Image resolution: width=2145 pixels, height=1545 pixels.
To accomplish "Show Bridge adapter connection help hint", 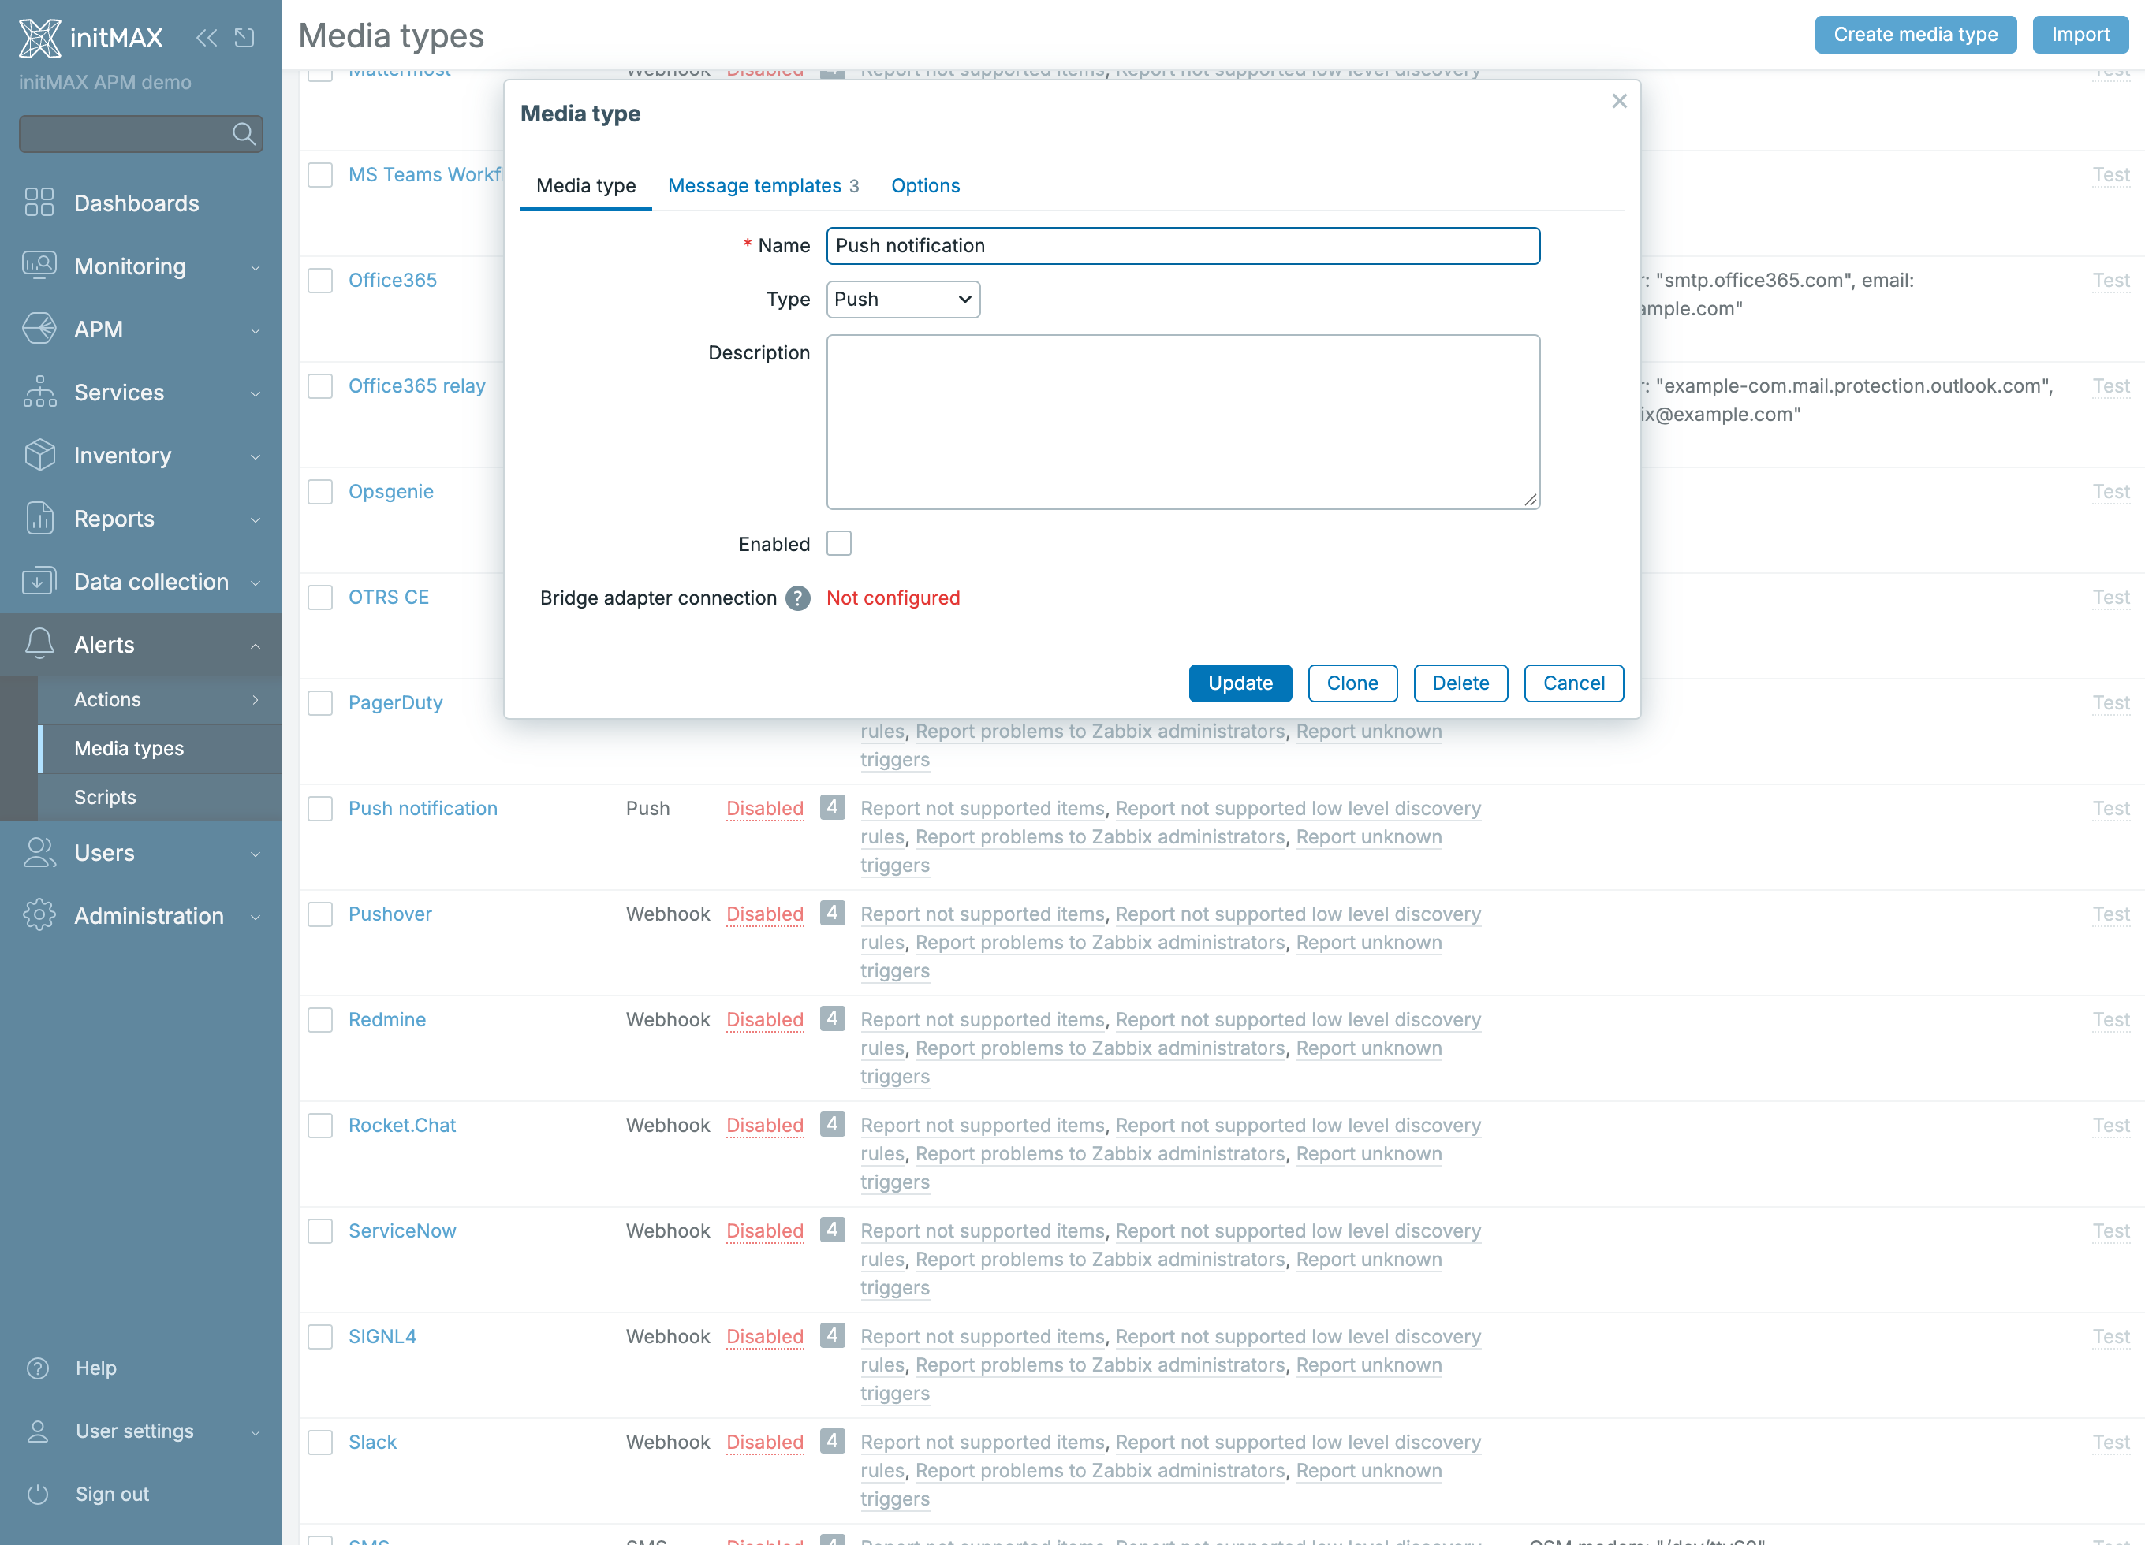I will coord(797,598).
